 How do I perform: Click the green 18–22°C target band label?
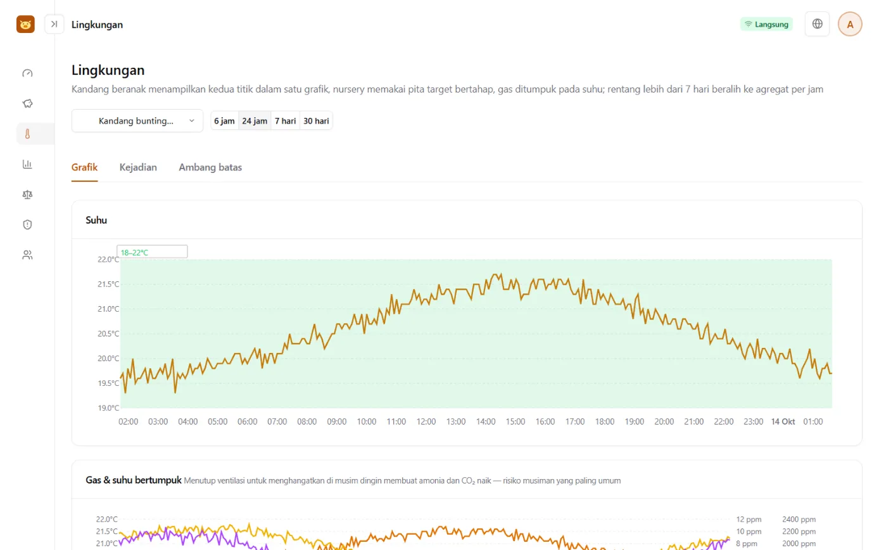point(134,253)
